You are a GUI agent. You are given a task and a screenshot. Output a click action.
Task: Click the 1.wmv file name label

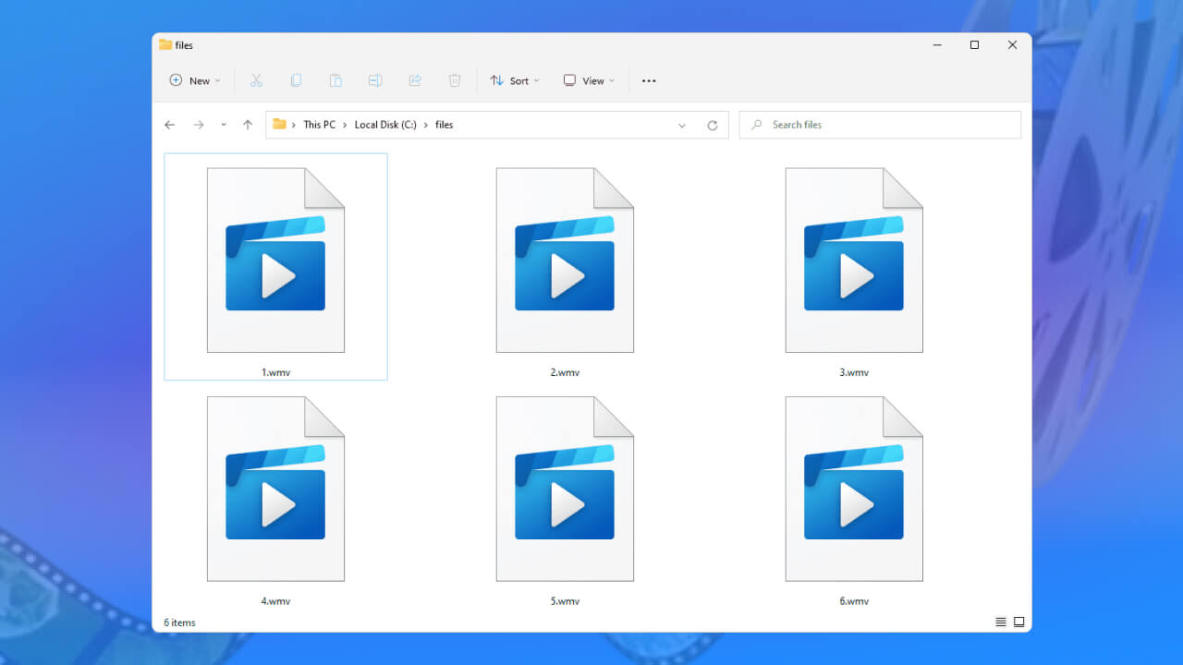(275, 372)
